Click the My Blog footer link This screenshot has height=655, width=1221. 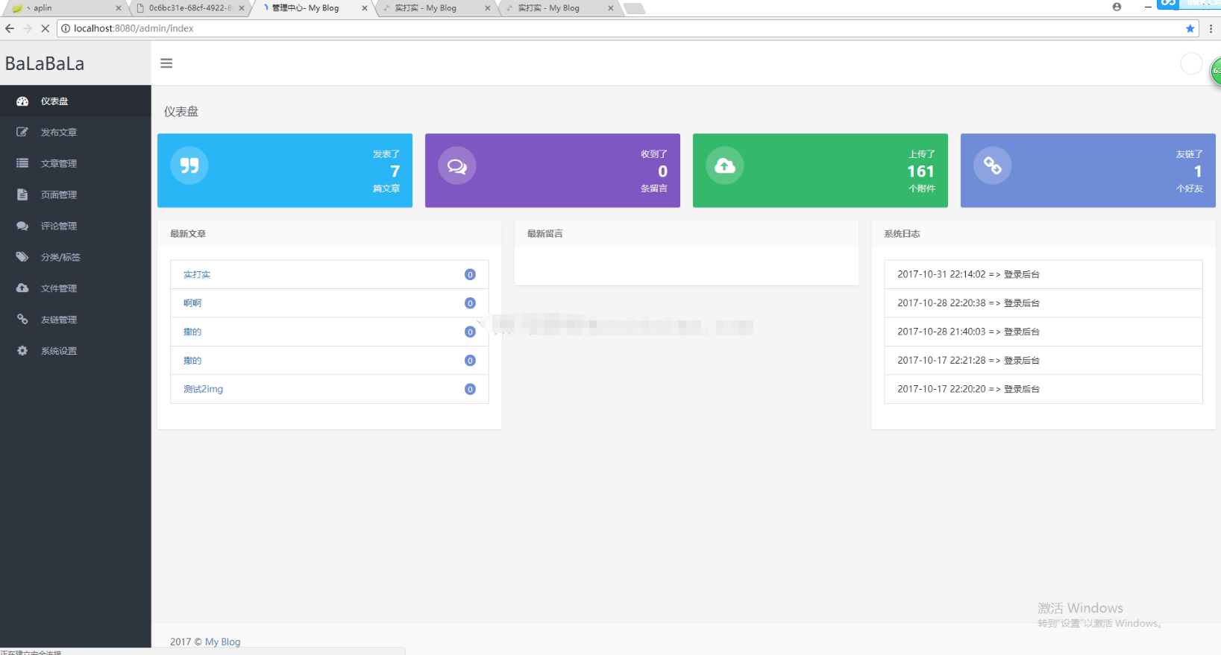[222, 642]
